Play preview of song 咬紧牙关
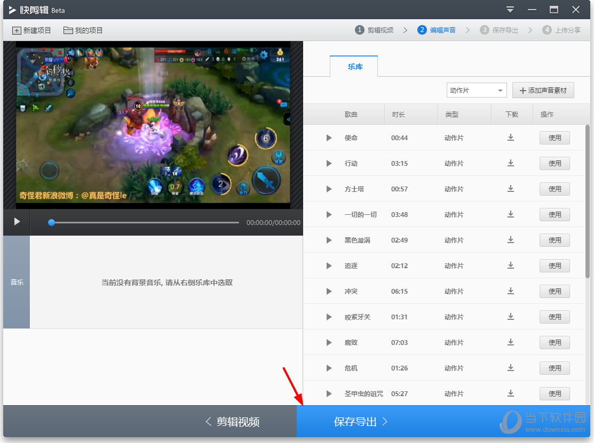The height and width of the screenshot is (443, 594). pyautogui.click(x=329, y=317)
